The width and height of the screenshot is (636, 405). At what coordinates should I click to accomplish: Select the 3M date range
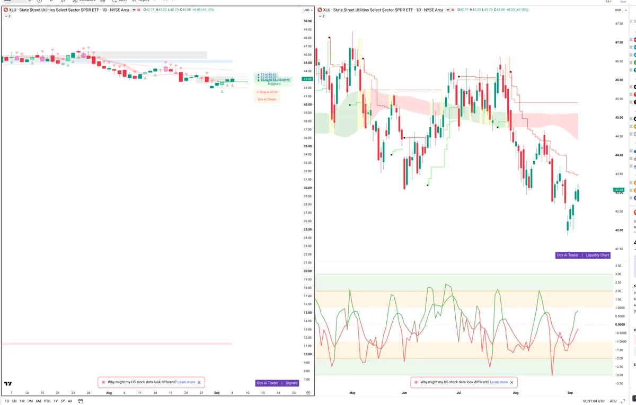(30, 401)
